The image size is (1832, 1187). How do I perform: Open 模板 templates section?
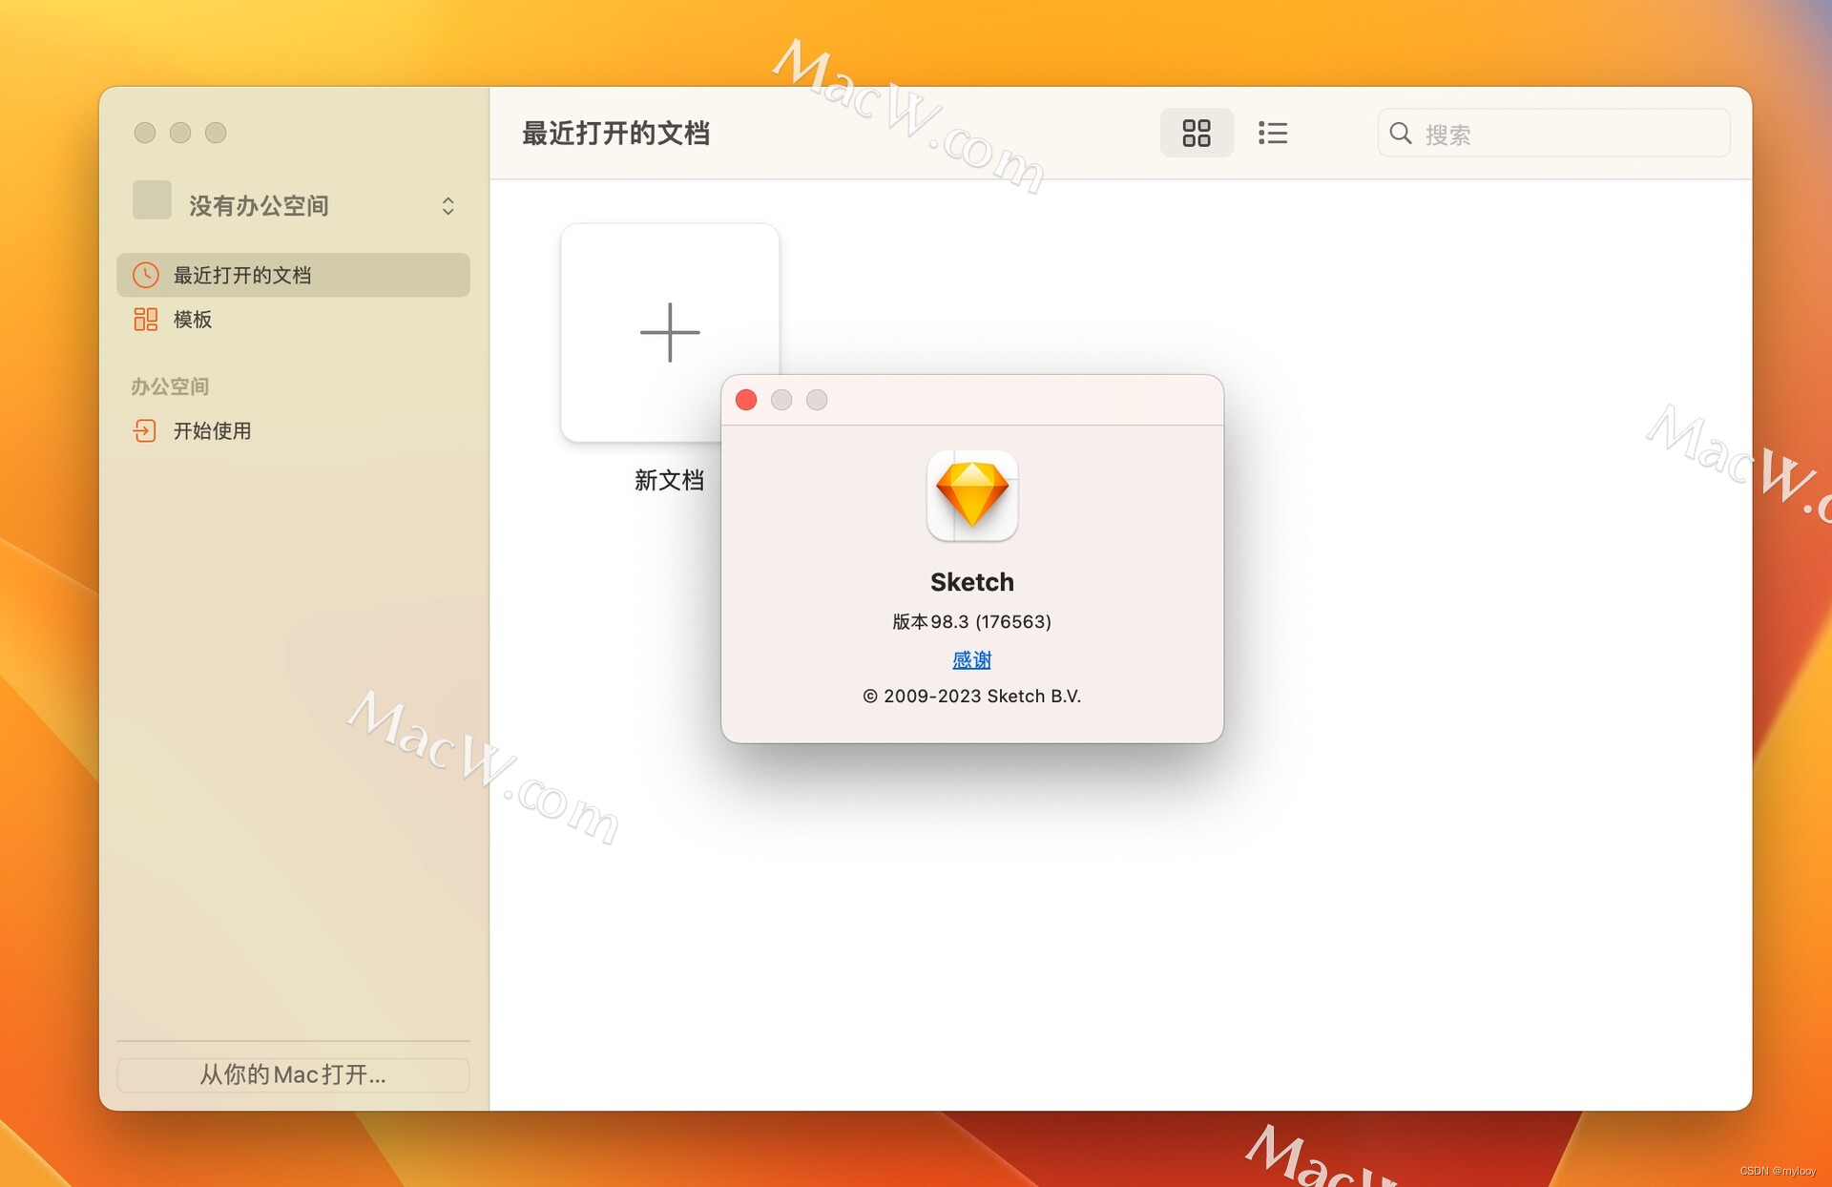point(293,320)
